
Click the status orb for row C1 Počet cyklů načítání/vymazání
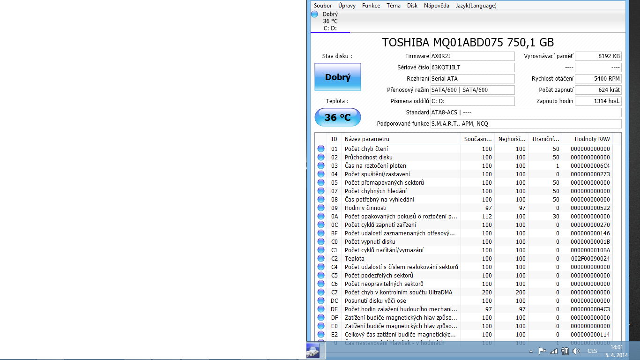(321, 250)
